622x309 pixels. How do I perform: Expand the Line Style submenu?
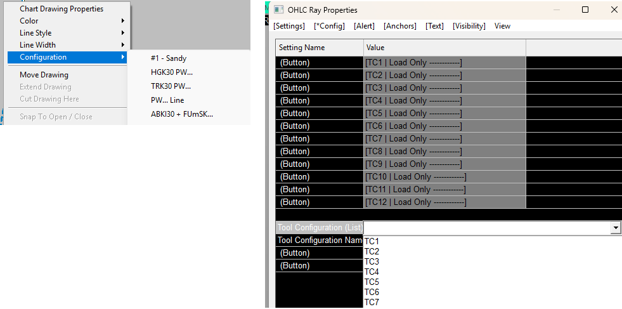36,33
